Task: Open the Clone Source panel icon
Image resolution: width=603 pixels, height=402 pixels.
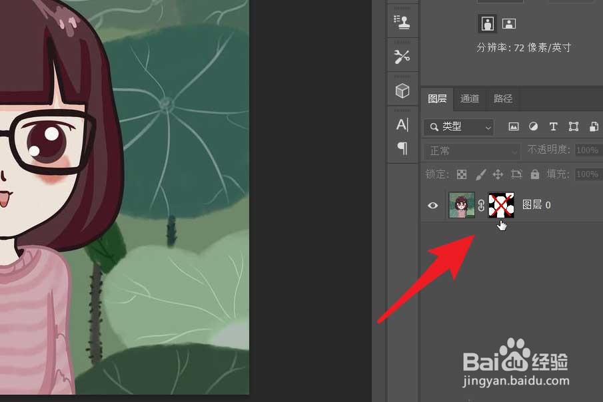Action: (402, 22)
